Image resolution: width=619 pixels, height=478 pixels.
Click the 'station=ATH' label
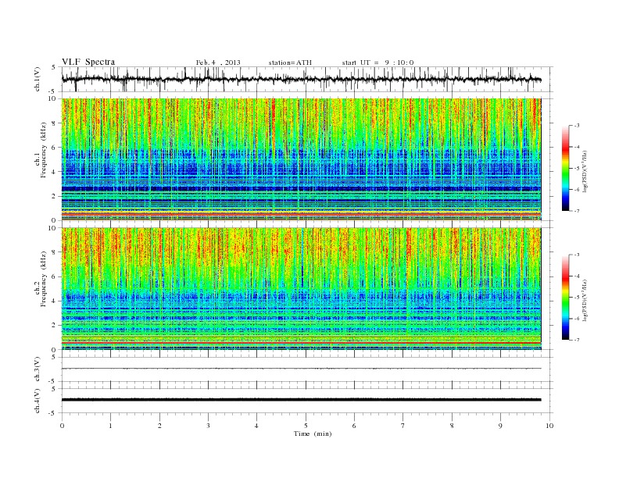[x=290, y=62]
